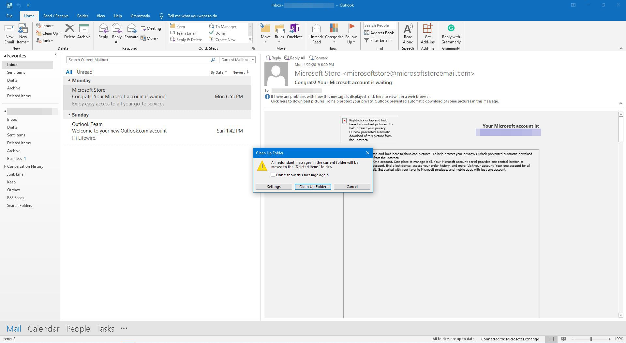The width and height of the screenshot is (626, 343).
Task: Open the Help ribbon tab
Action: (118, 16)
